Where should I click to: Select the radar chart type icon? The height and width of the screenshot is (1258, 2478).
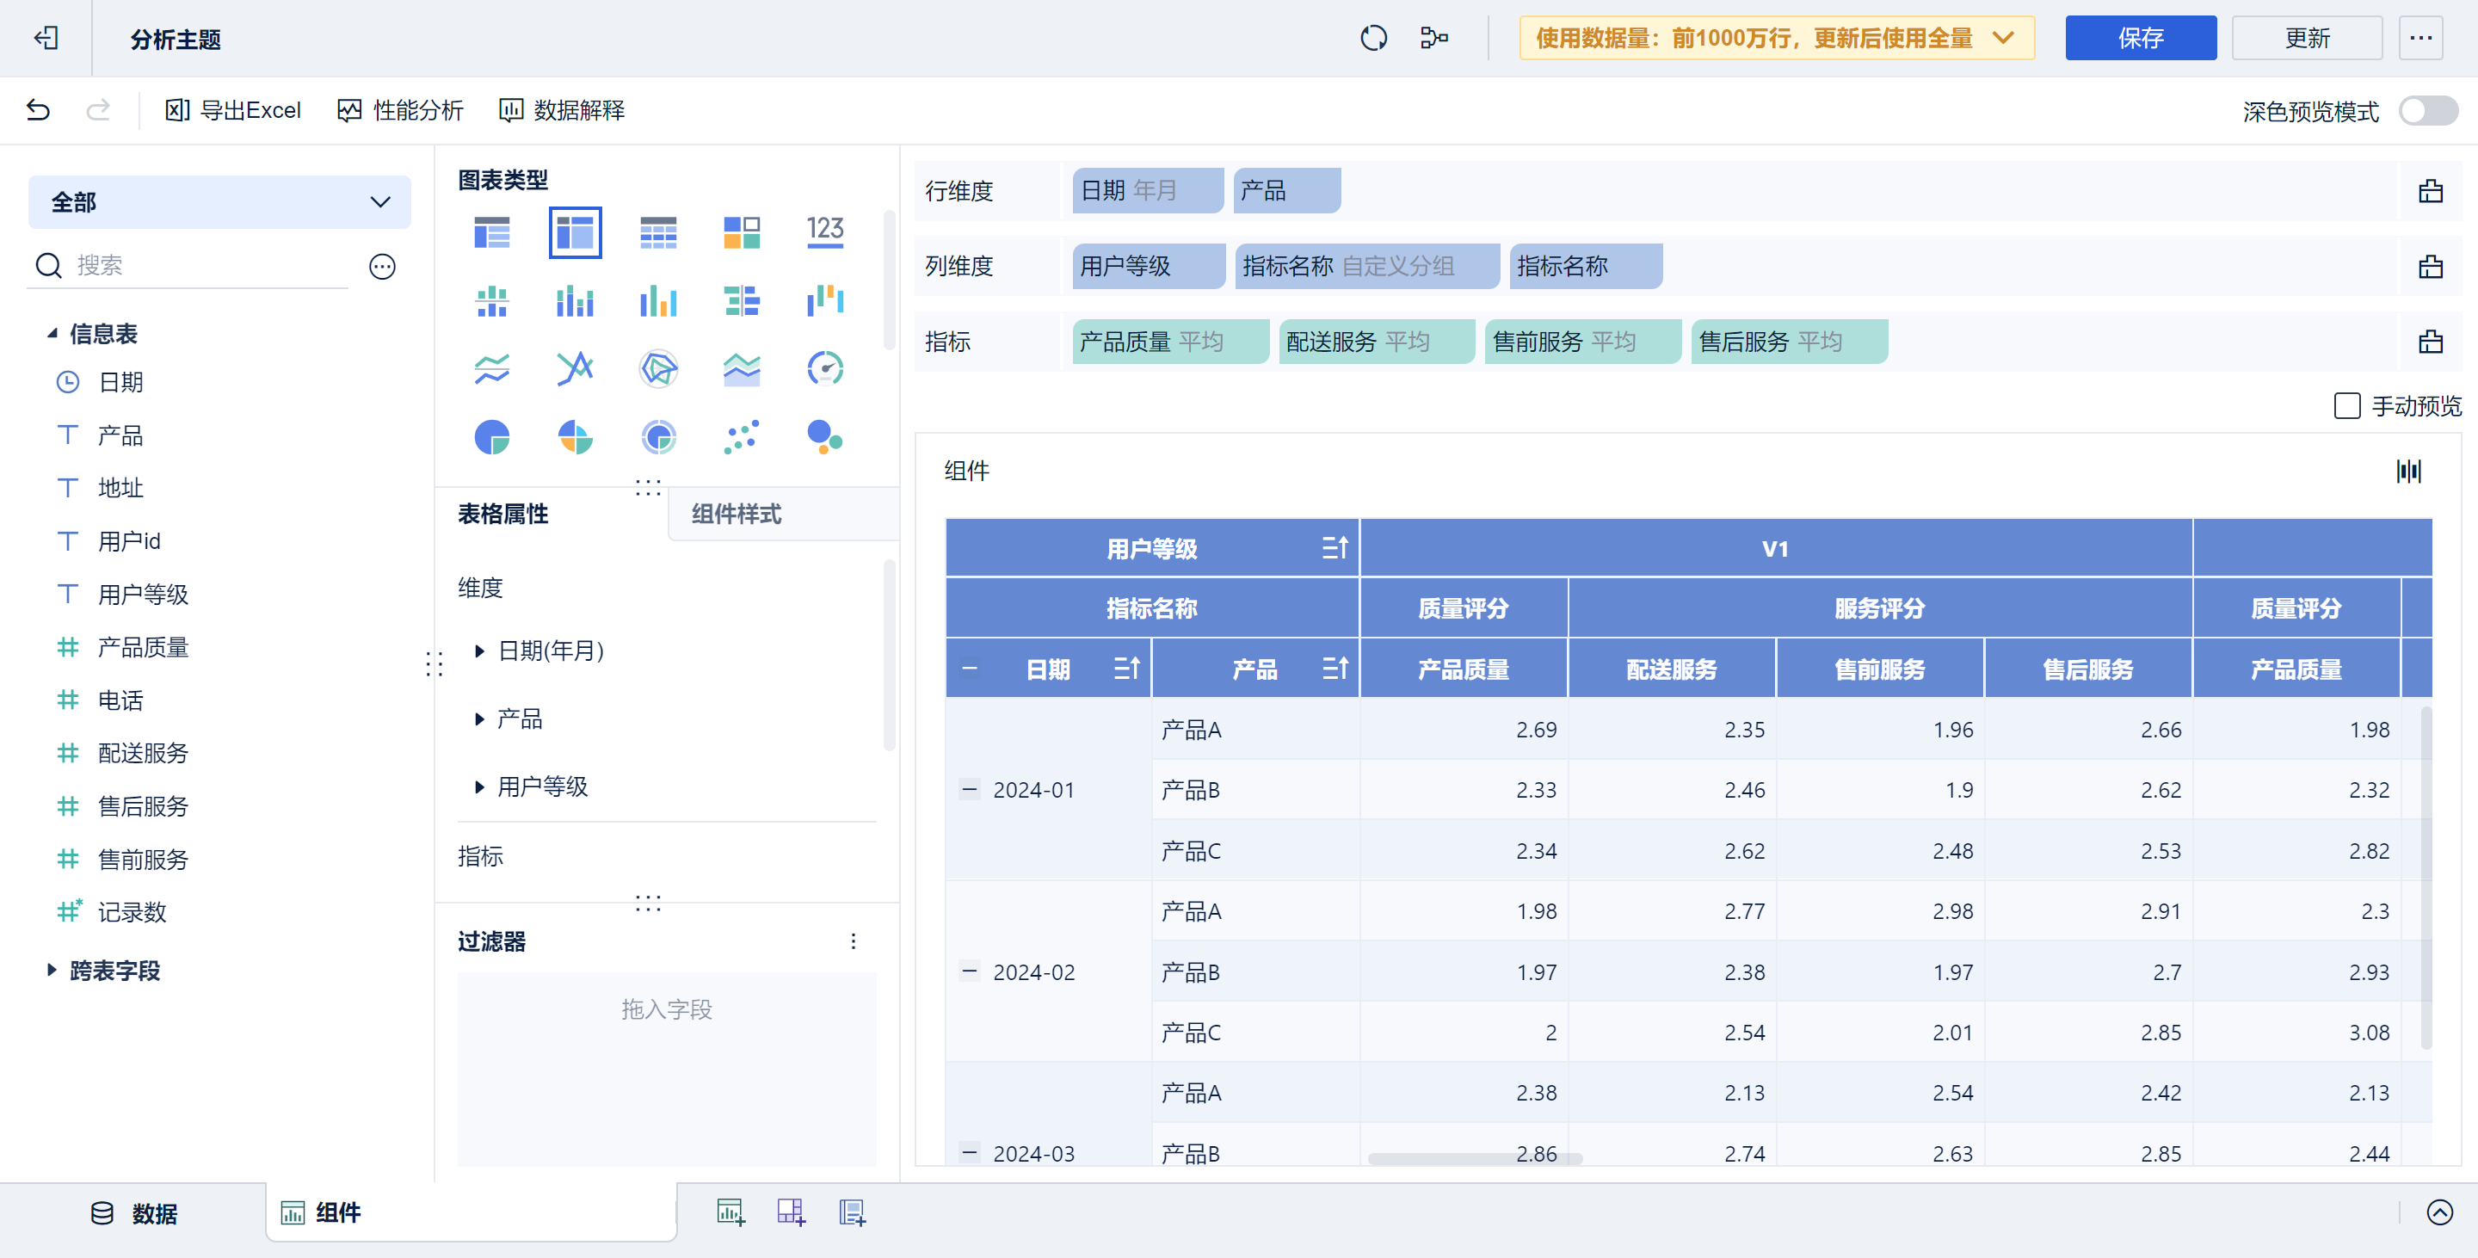[x=658, y=368]
